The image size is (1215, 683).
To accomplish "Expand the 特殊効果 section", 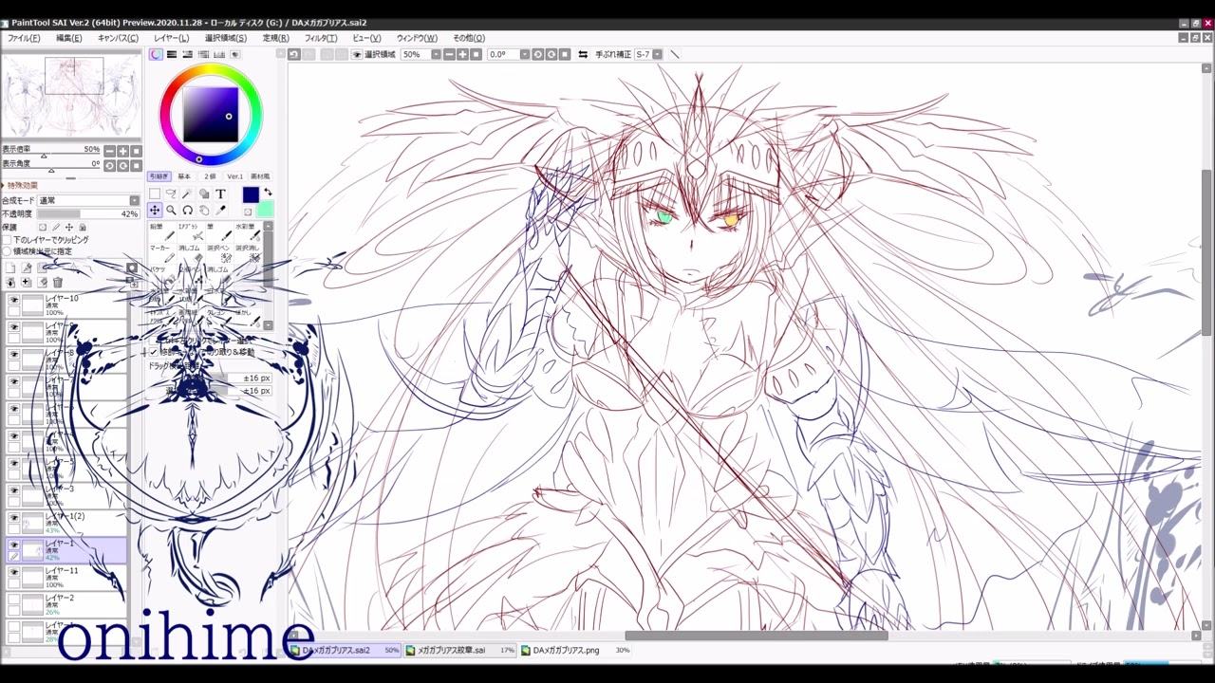I will (x=21, y=185).
